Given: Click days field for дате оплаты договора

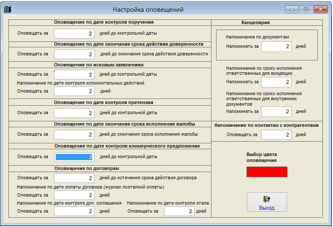Looking at the screenshot, I should click(x=74, y=195).
